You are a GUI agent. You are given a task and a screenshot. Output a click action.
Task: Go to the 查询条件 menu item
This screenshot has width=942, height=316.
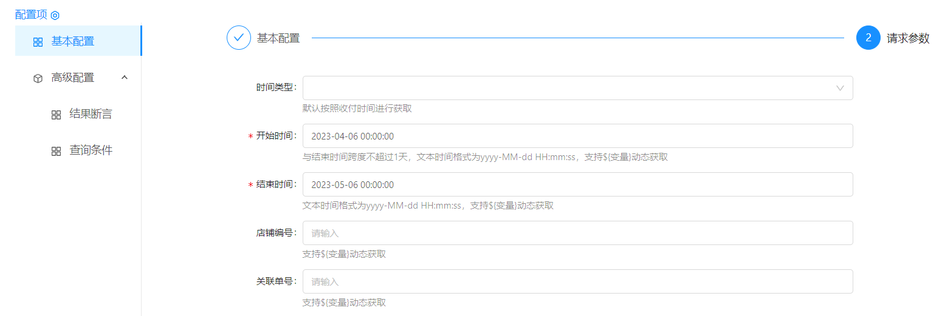(x=91, y=150)
